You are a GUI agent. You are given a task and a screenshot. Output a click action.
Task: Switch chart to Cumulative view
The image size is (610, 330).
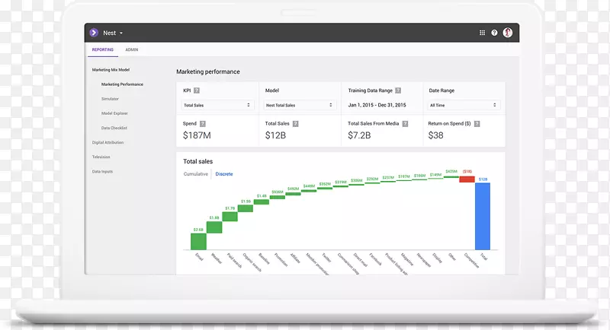click(x=196, y=174)
